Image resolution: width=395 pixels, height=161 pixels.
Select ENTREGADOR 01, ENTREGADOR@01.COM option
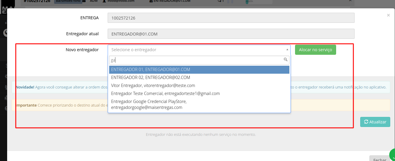click(x=199, y=70)
